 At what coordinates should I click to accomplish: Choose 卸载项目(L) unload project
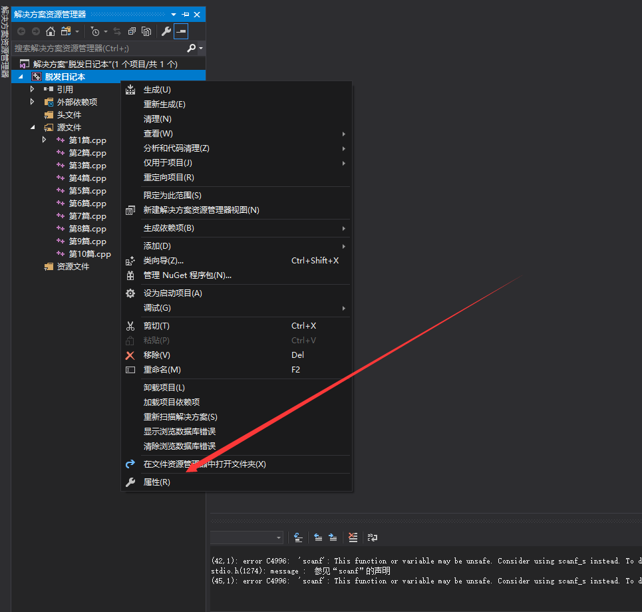pos(236,388)
